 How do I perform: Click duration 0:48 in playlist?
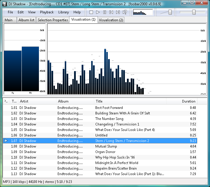click(193, 108)
